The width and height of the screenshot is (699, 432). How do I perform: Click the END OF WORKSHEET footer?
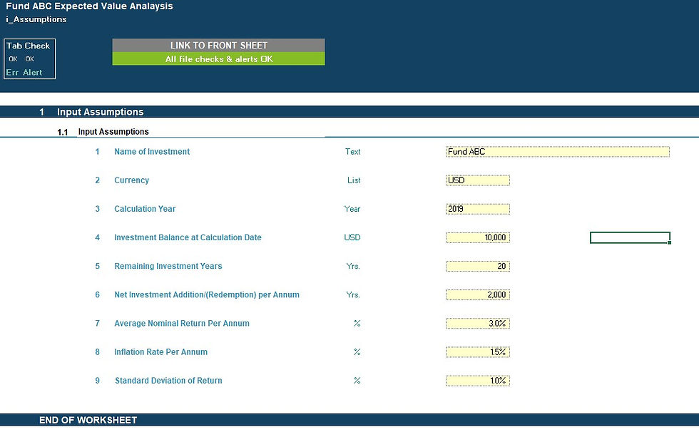point(88,420)
